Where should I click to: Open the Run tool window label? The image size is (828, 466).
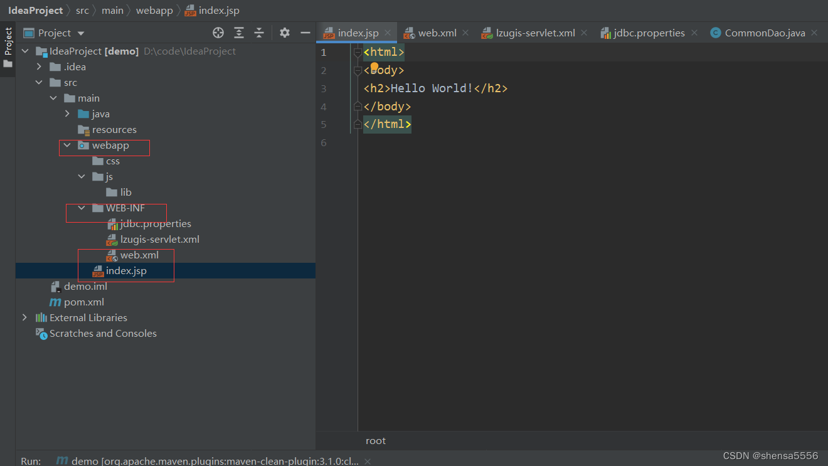click(x=31, y=461)
